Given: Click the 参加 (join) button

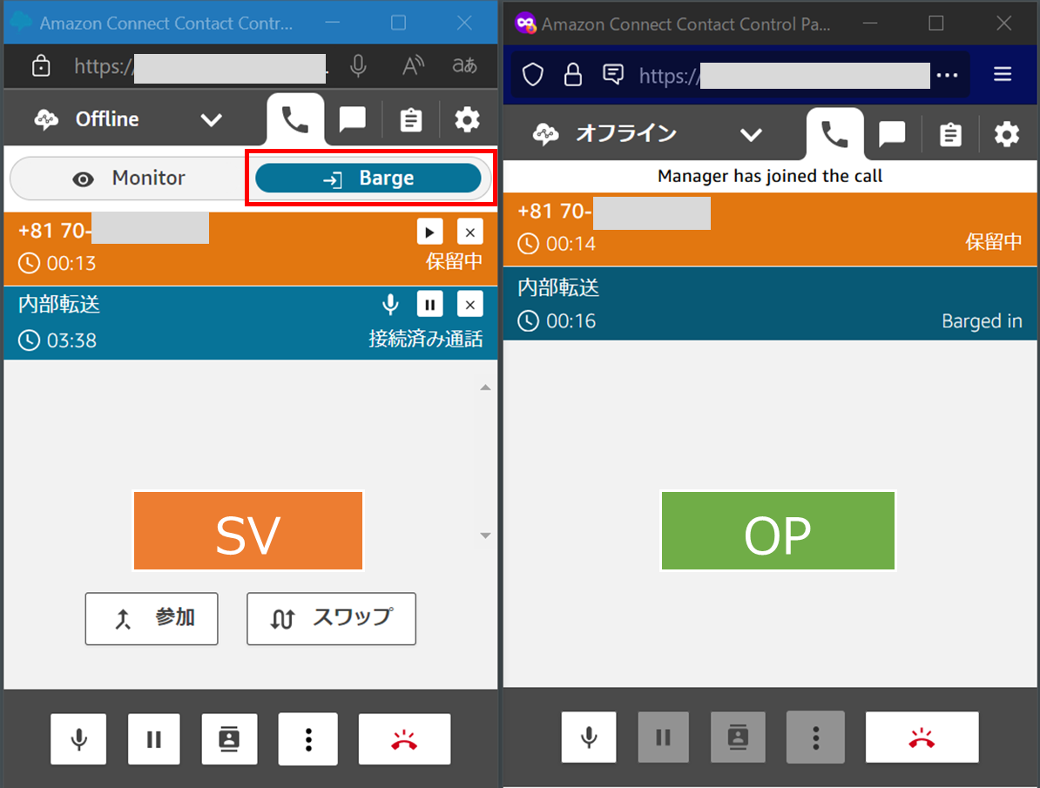Looking at the screenshot, I should pos(152,619).
